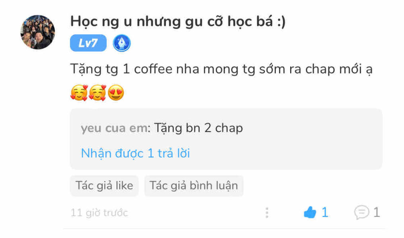This screenshot has height=238, width=404.
Task: Open profile of "Học ng u nhưng gu cỡ học bá"
Action: (178, 21)
